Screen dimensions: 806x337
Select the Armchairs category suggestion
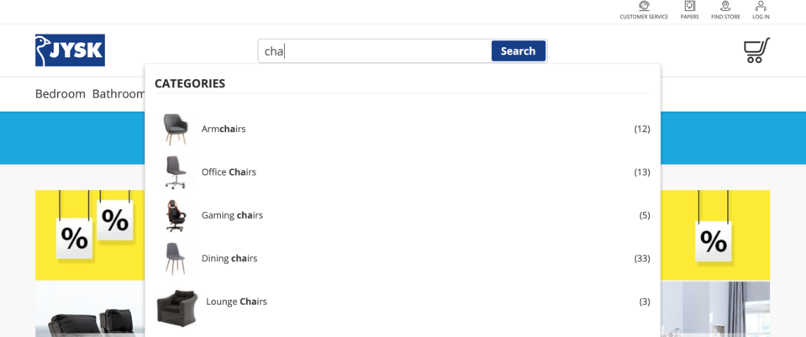pos(403,129)
